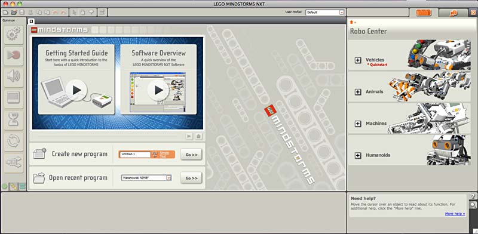Pick the Switch block in palette
This screenshot has width=478, height=234.
pos(13,163)
